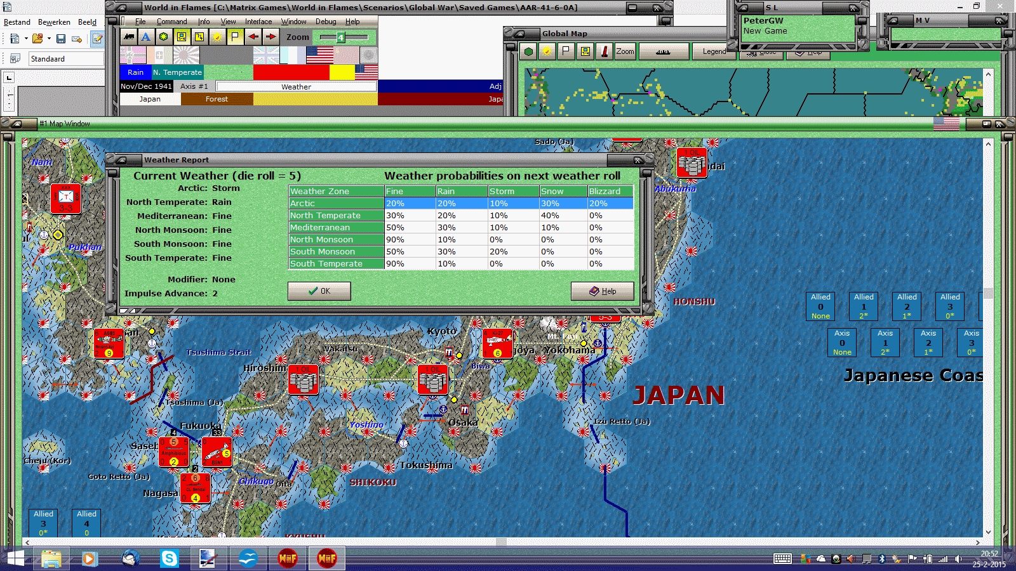Click the blue Rain weather indicator
Viewport: 1016px width, 571px height.
135,72
